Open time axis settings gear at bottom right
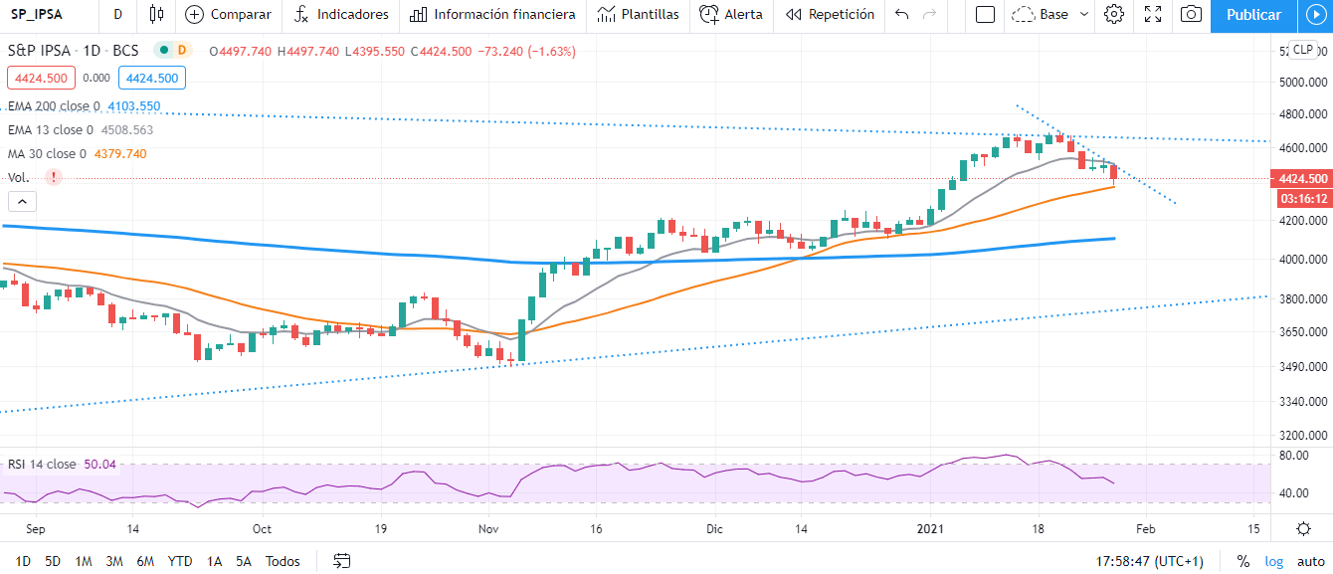Screen dimensions: 1333x574 1303,529
